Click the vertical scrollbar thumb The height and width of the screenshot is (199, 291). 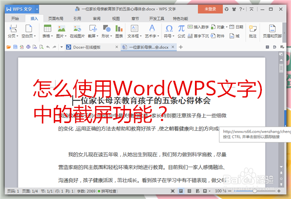click(281, 68)
